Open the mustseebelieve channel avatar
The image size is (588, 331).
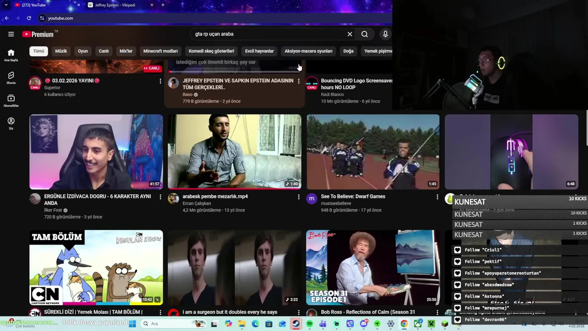click(x=311, y=199)
